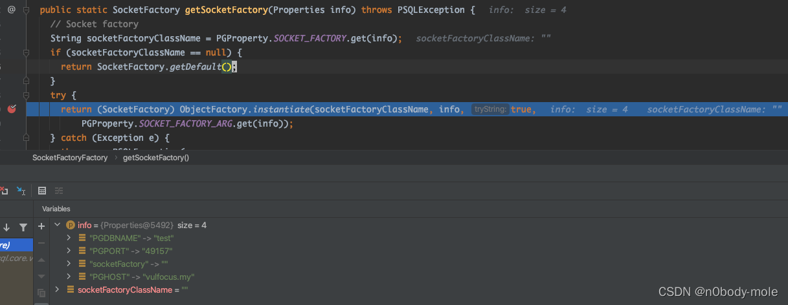Expand the "PGDBNAME" entry
788x305 pixels.
tap(70, 238)
